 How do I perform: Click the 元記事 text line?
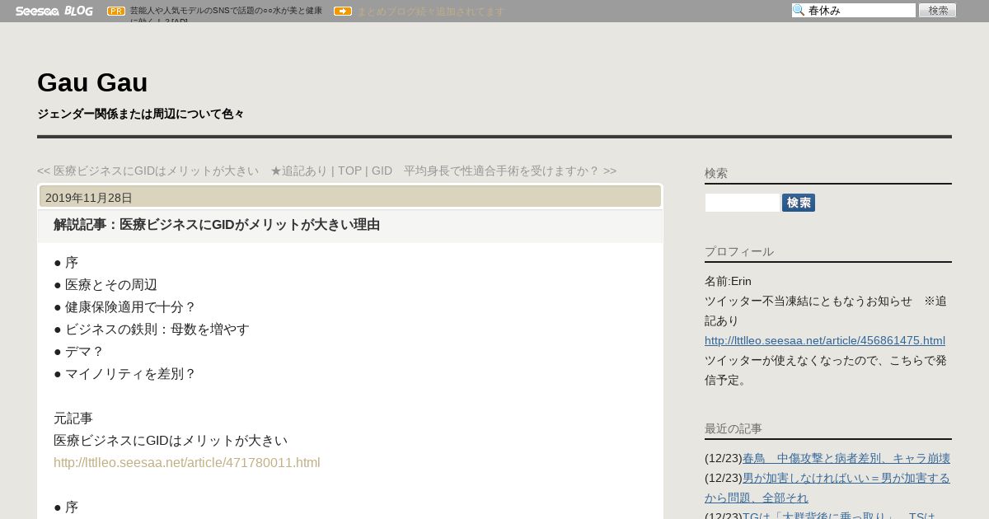(x=73, y=418)
